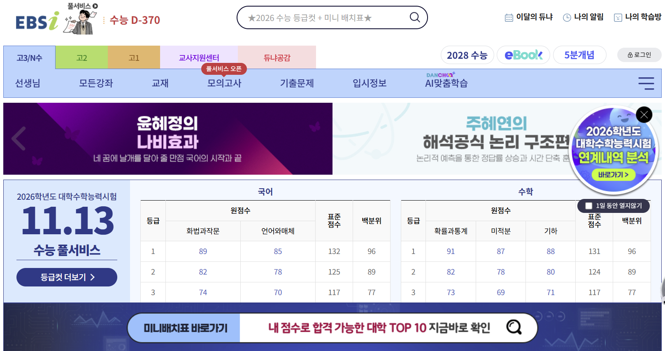Click the 풀서비스 character illustration

coord(81,19)
